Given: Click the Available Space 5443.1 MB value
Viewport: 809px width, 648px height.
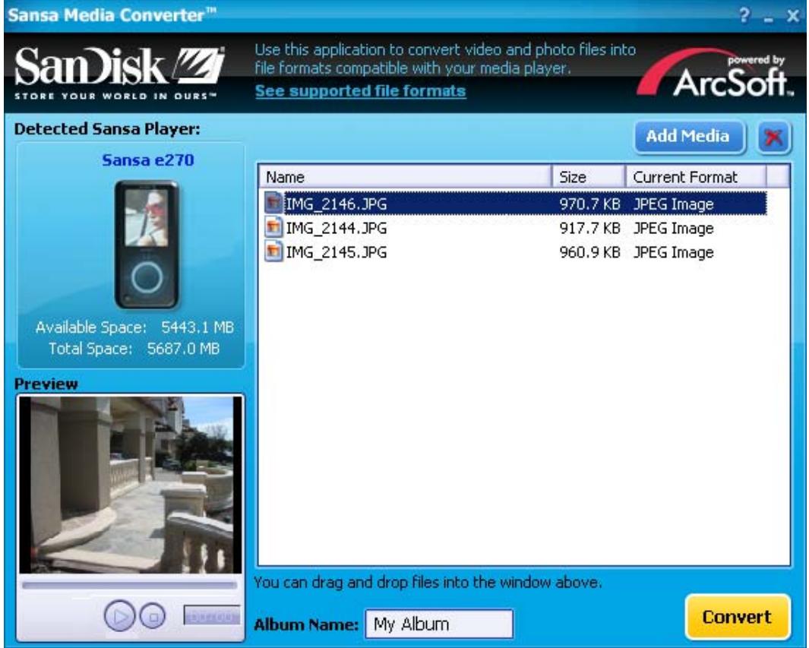Looking at the screenshot, I should click(x=198, y=327).
